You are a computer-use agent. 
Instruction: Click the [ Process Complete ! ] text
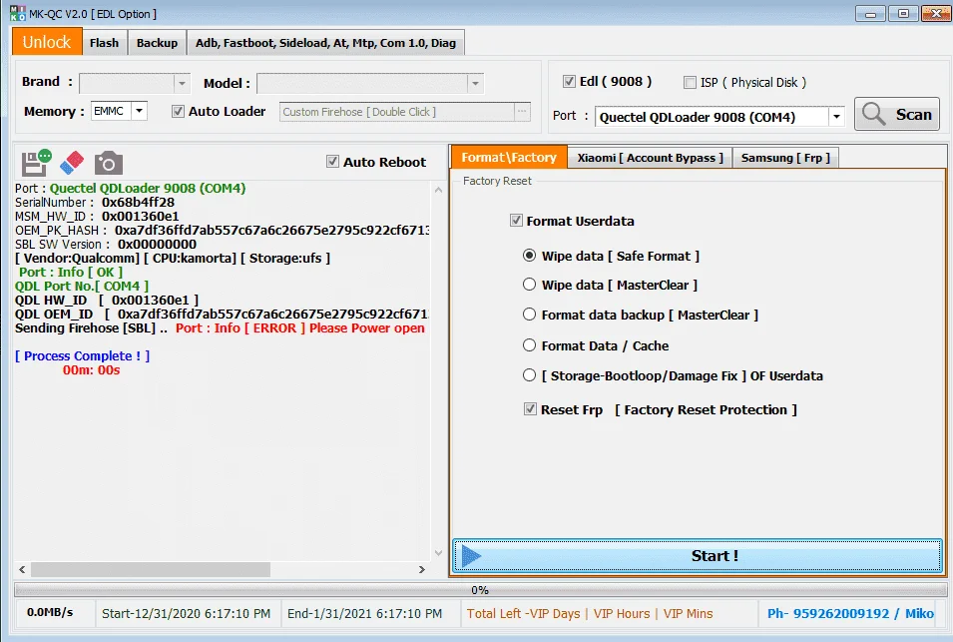click(x=82, y=355)
